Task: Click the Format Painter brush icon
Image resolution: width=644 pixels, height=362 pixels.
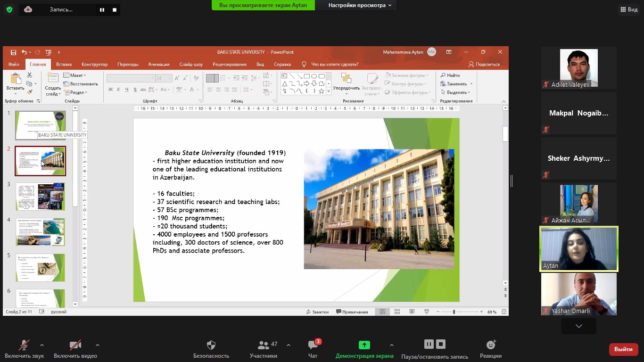Action: click(29, 92)
